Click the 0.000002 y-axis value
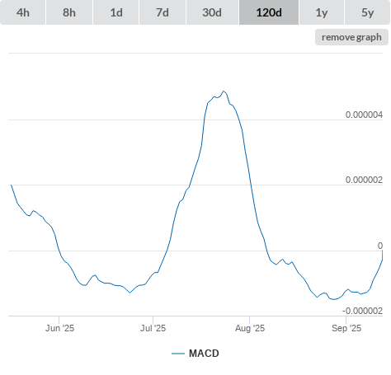Screen dimensions: 391x375 (364, 180)
